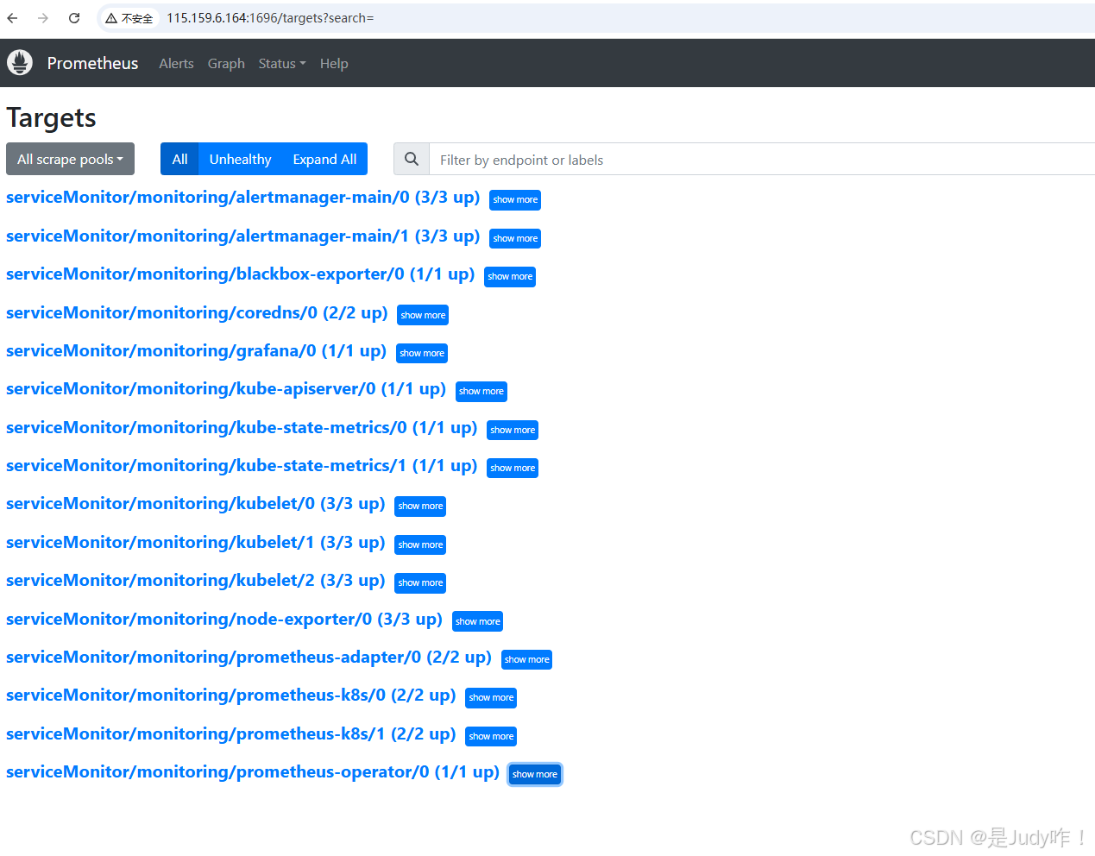Open the coredns/0 scrape pool link

[x=197, y=312]
